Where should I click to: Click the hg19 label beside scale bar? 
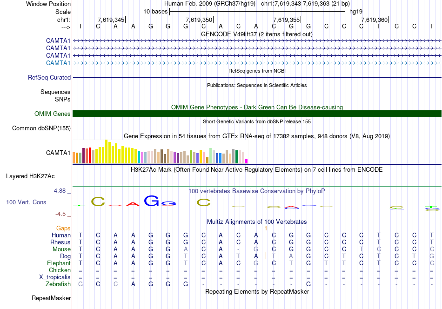(356, 12)
